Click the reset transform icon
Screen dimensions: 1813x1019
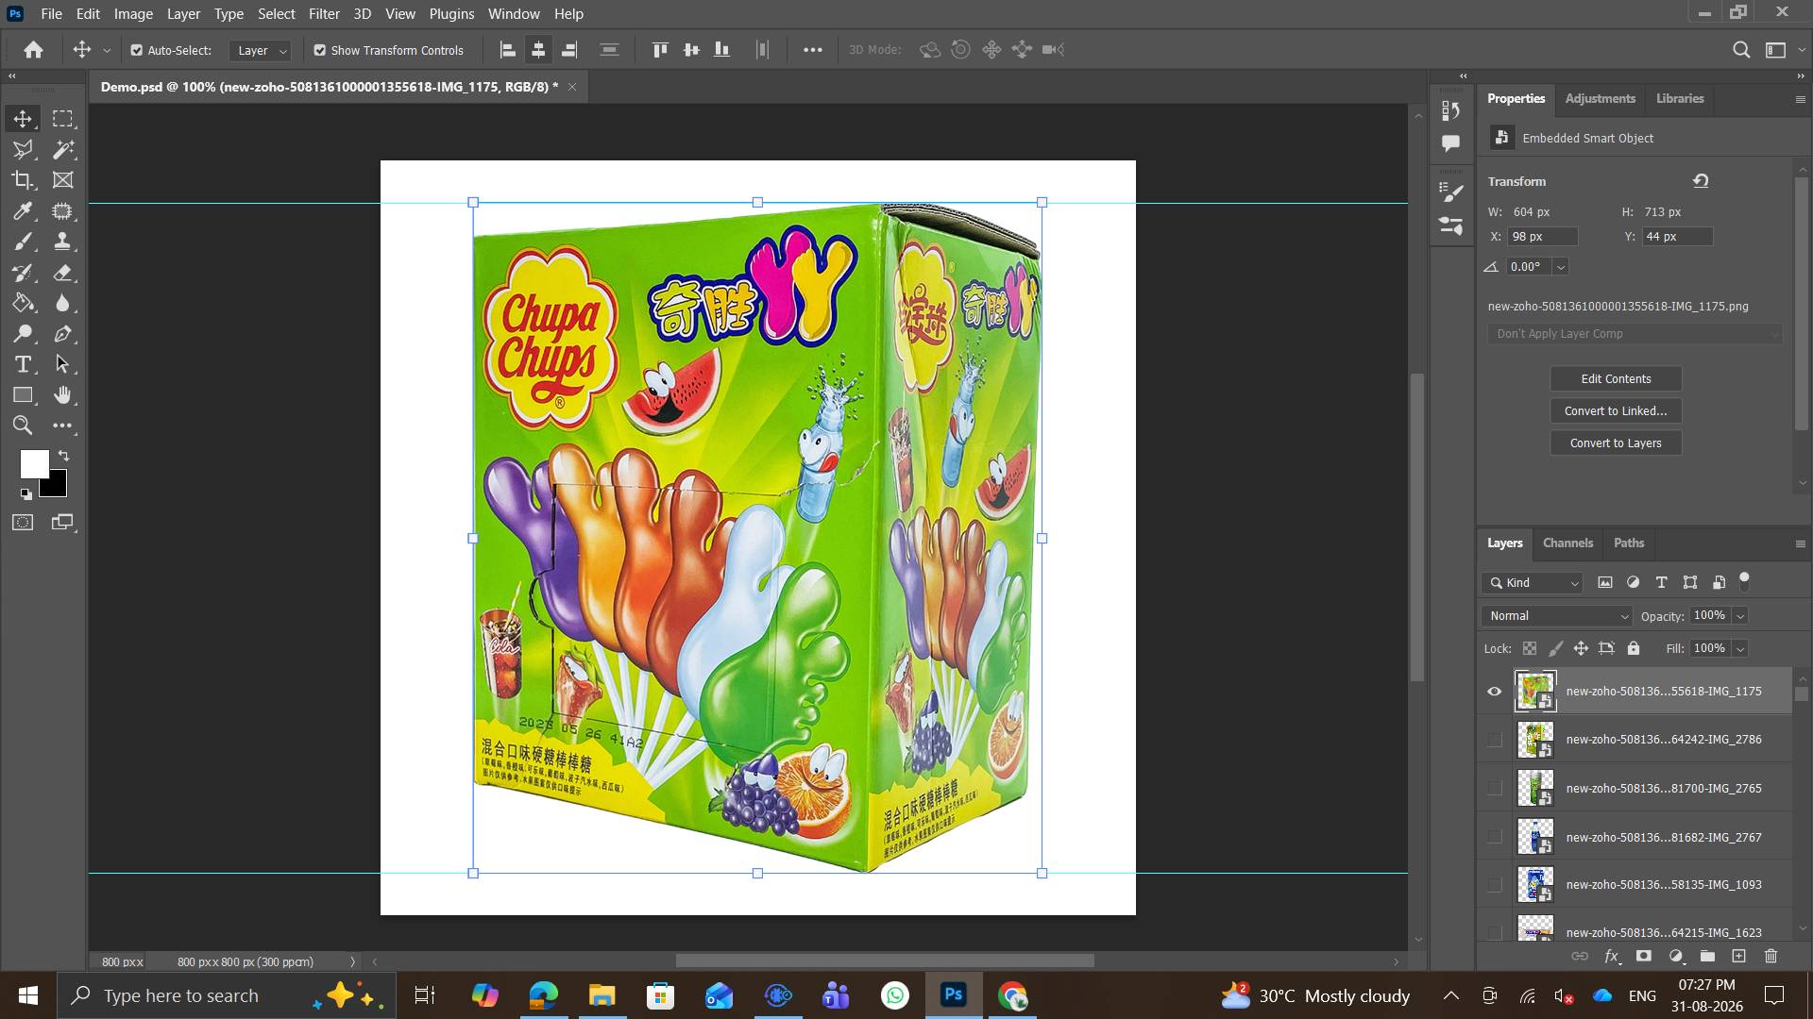pos(1701,181)
